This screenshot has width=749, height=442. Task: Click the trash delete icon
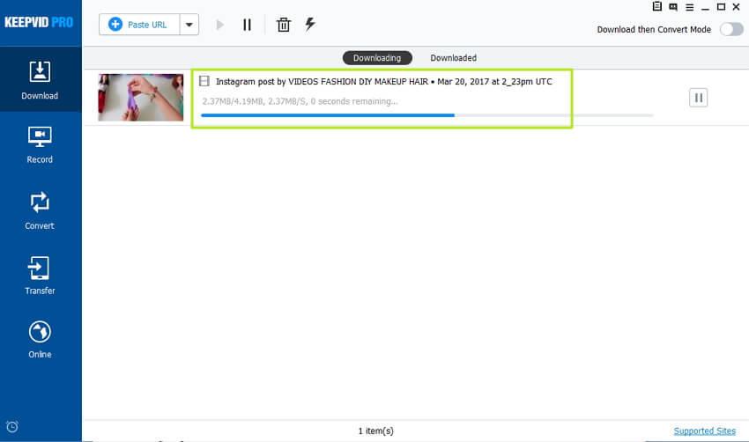[283, 25]
